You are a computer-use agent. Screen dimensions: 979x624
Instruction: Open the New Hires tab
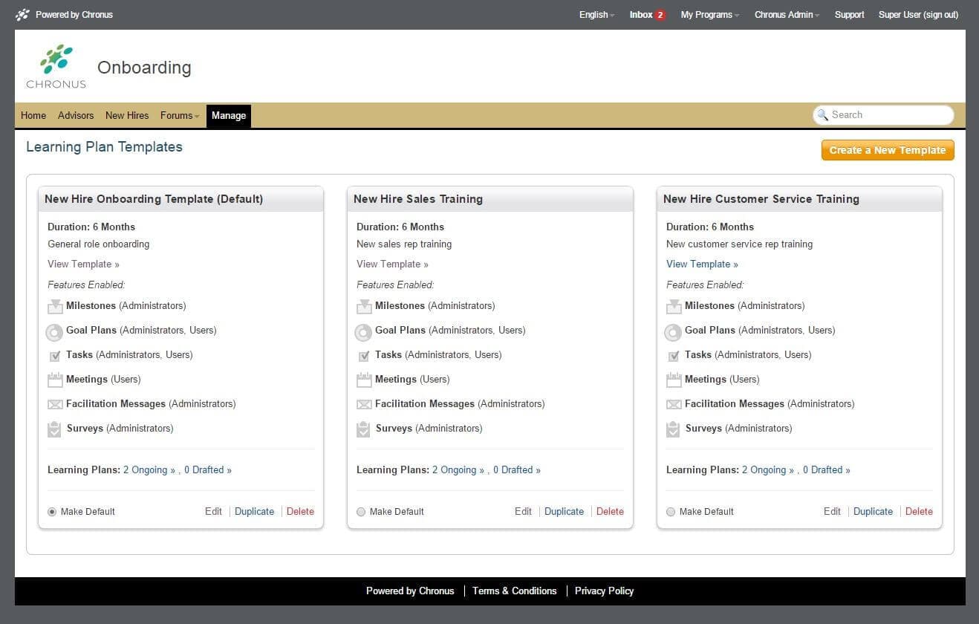coord(127,116)
